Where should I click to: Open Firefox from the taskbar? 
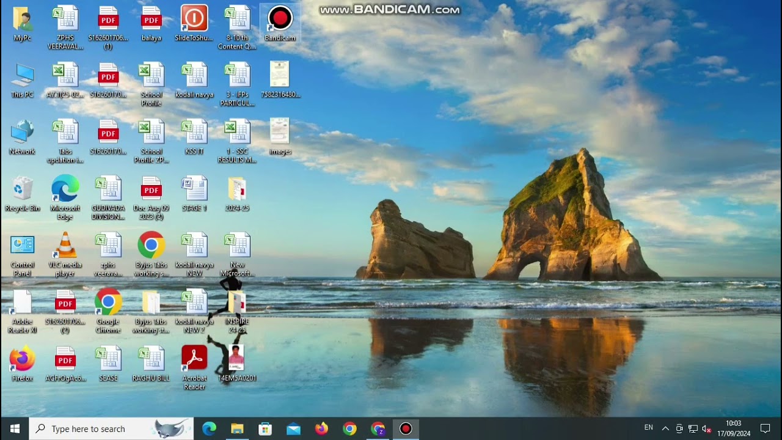(x=321, y=429)
